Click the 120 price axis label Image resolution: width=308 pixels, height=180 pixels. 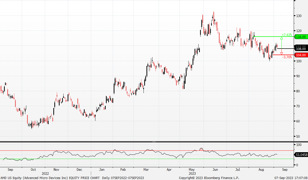coord(299,31)
